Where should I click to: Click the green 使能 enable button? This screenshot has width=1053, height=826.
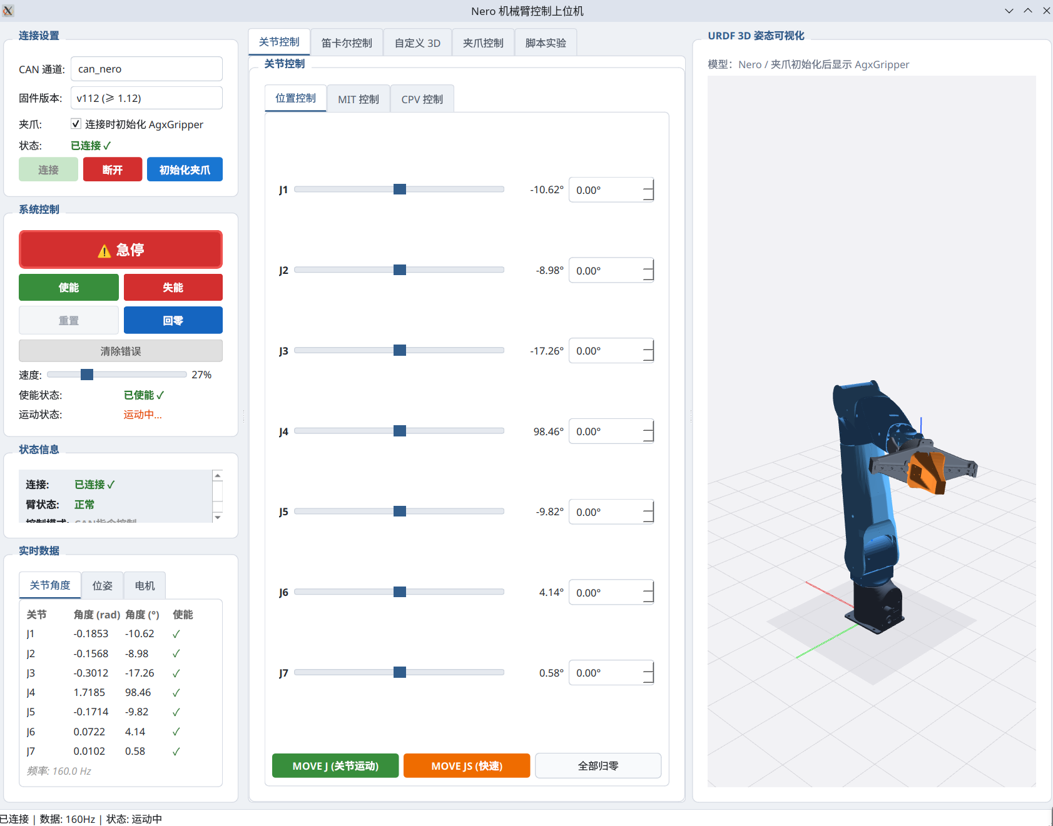pos(69,288)
